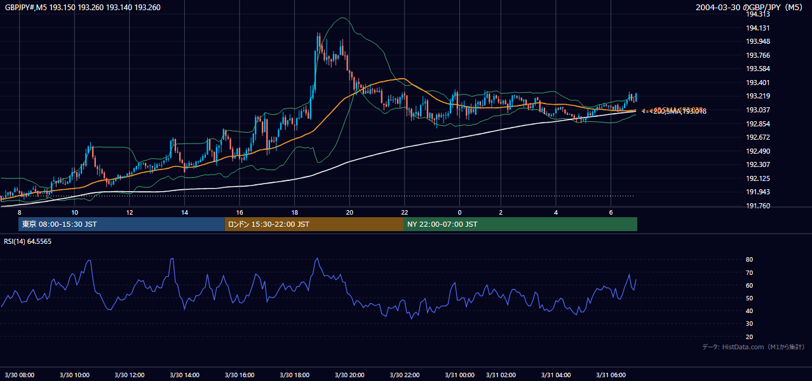Click the 3/31 06:00 date label
This screenshot has height=381, width=812.
coord(611,375)
